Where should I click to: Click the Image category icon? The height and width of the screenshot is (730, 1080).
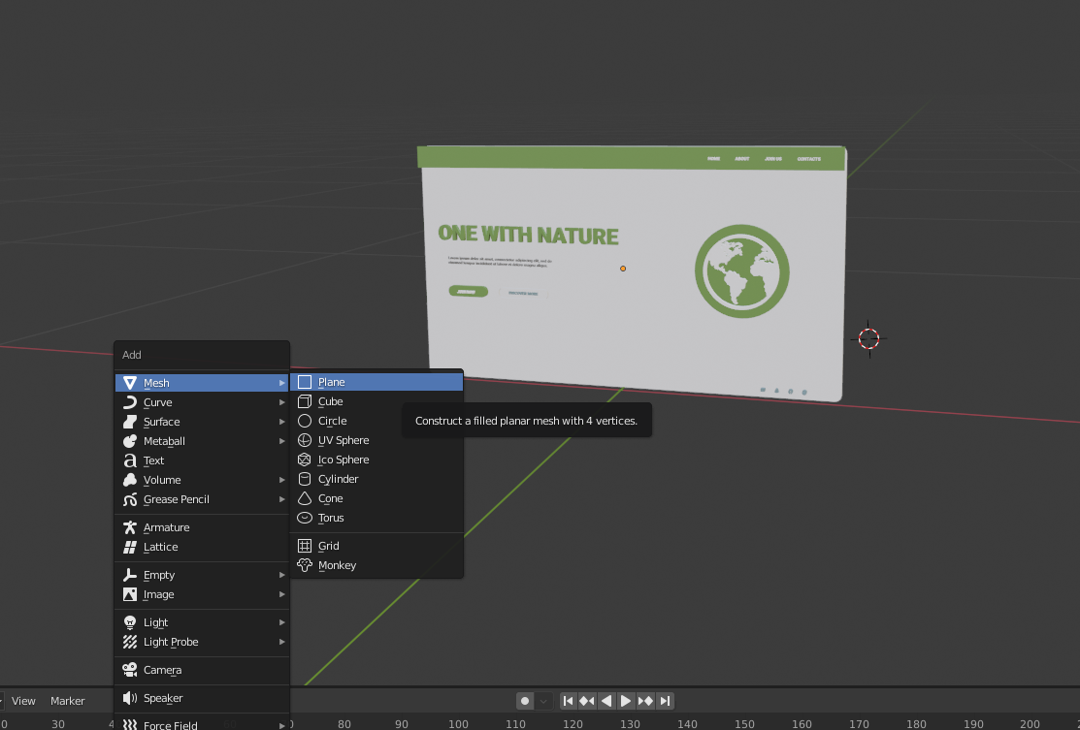129,593
